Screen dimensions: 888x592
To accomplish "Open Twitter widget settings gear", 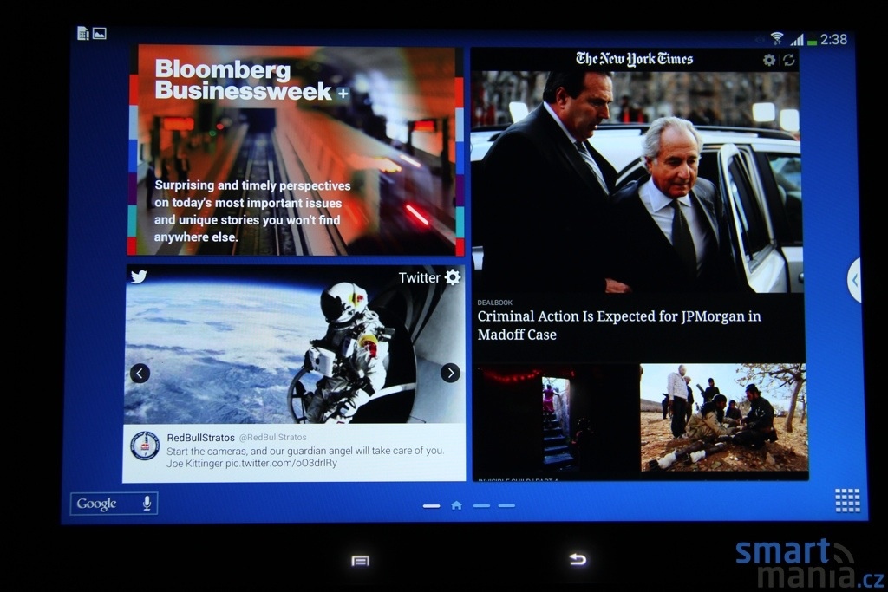I will 453,277.
